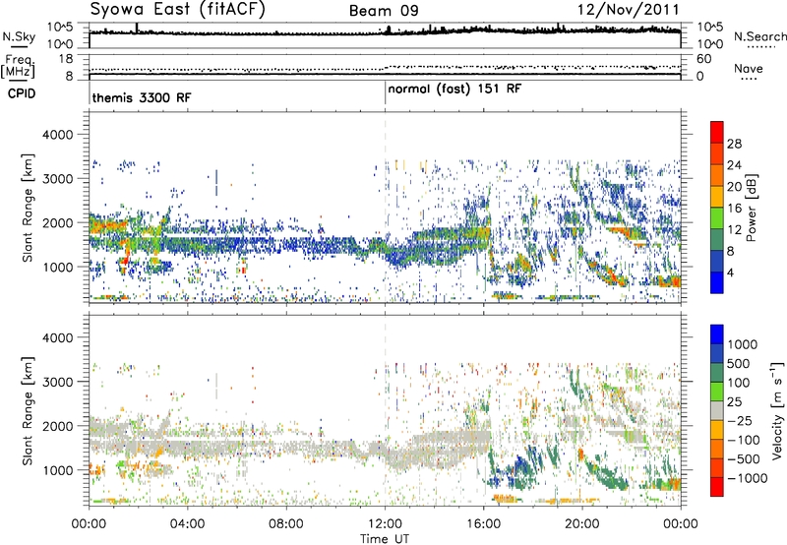
Task: Select the '500' label on Velocity colorbar
Action: coord(739,363)
